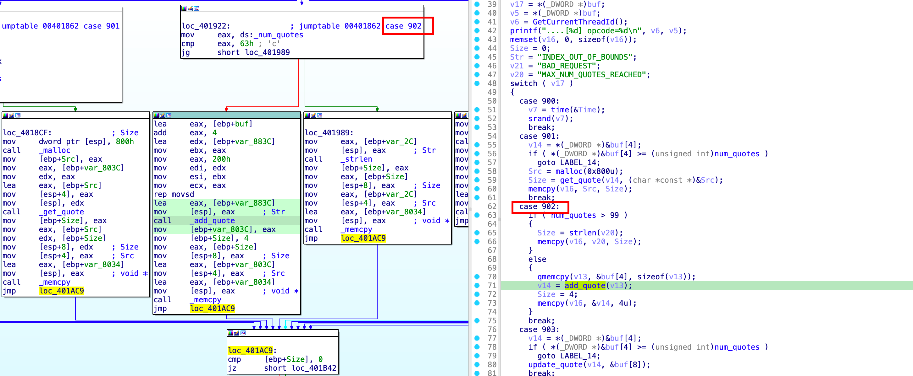Click _malloc call in loc_4018CF node
This screenshot has height=376, width=913.
(x=55, y=150)
